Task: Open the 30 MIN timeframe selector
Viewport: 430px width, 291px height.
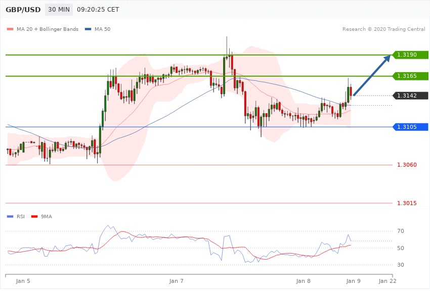Action: (58, 10)
